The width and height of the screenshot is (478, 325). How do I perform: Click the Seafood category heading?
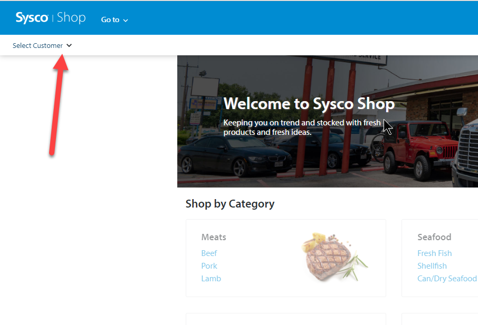434,237
